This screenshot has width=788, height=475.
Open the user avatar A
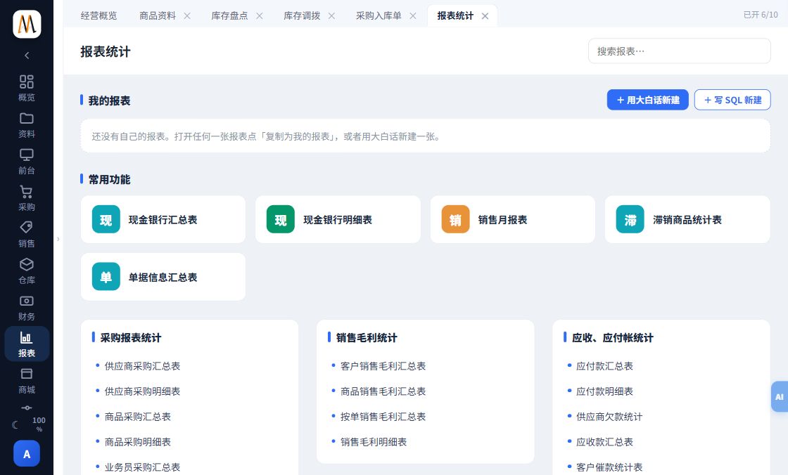pyautogui.click(x=27, y=453)
